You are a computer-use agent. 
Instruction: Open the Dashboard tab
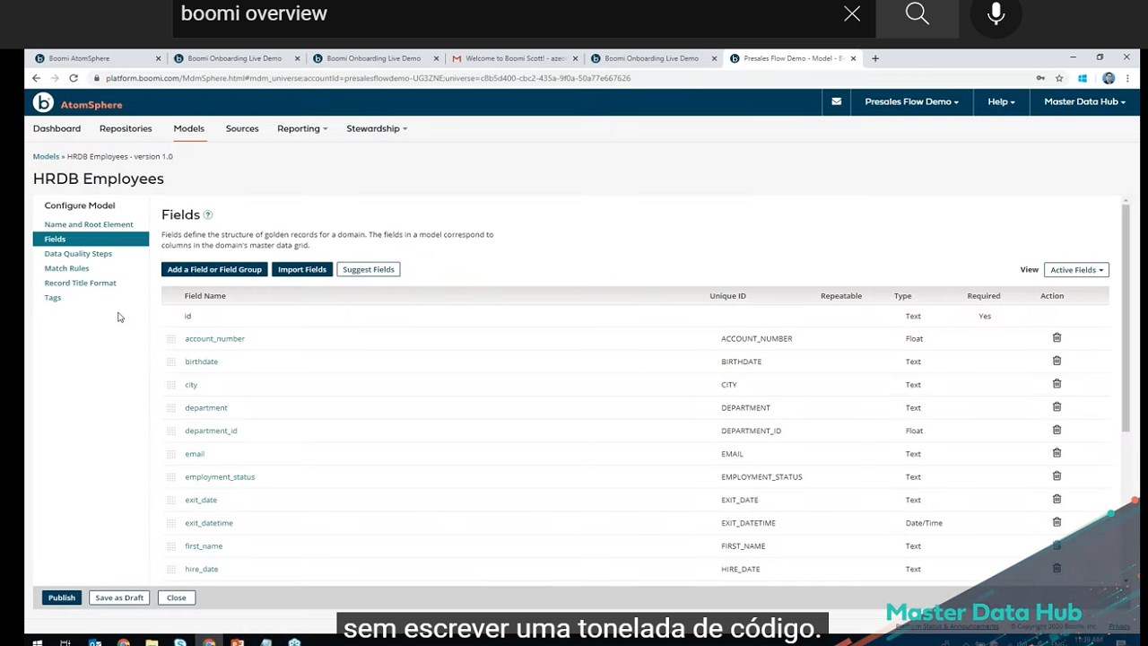(x=57, y=128)
